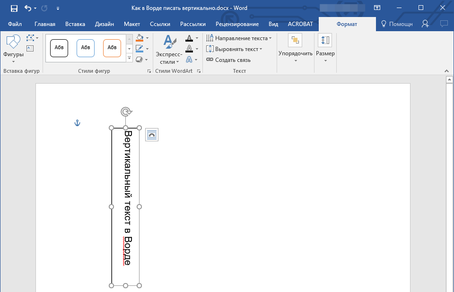The height and width of the screenshot is (292, 454).
Task: Open the Дизайн tab
Action: 104,24
